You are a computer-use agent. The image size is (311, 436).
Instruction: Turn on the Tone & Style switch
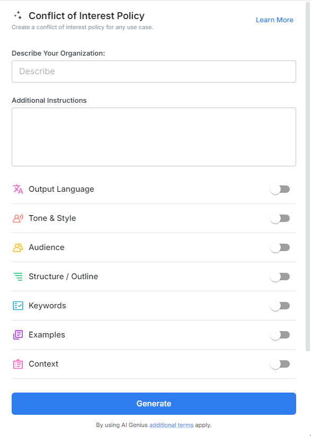coord(280,218)
